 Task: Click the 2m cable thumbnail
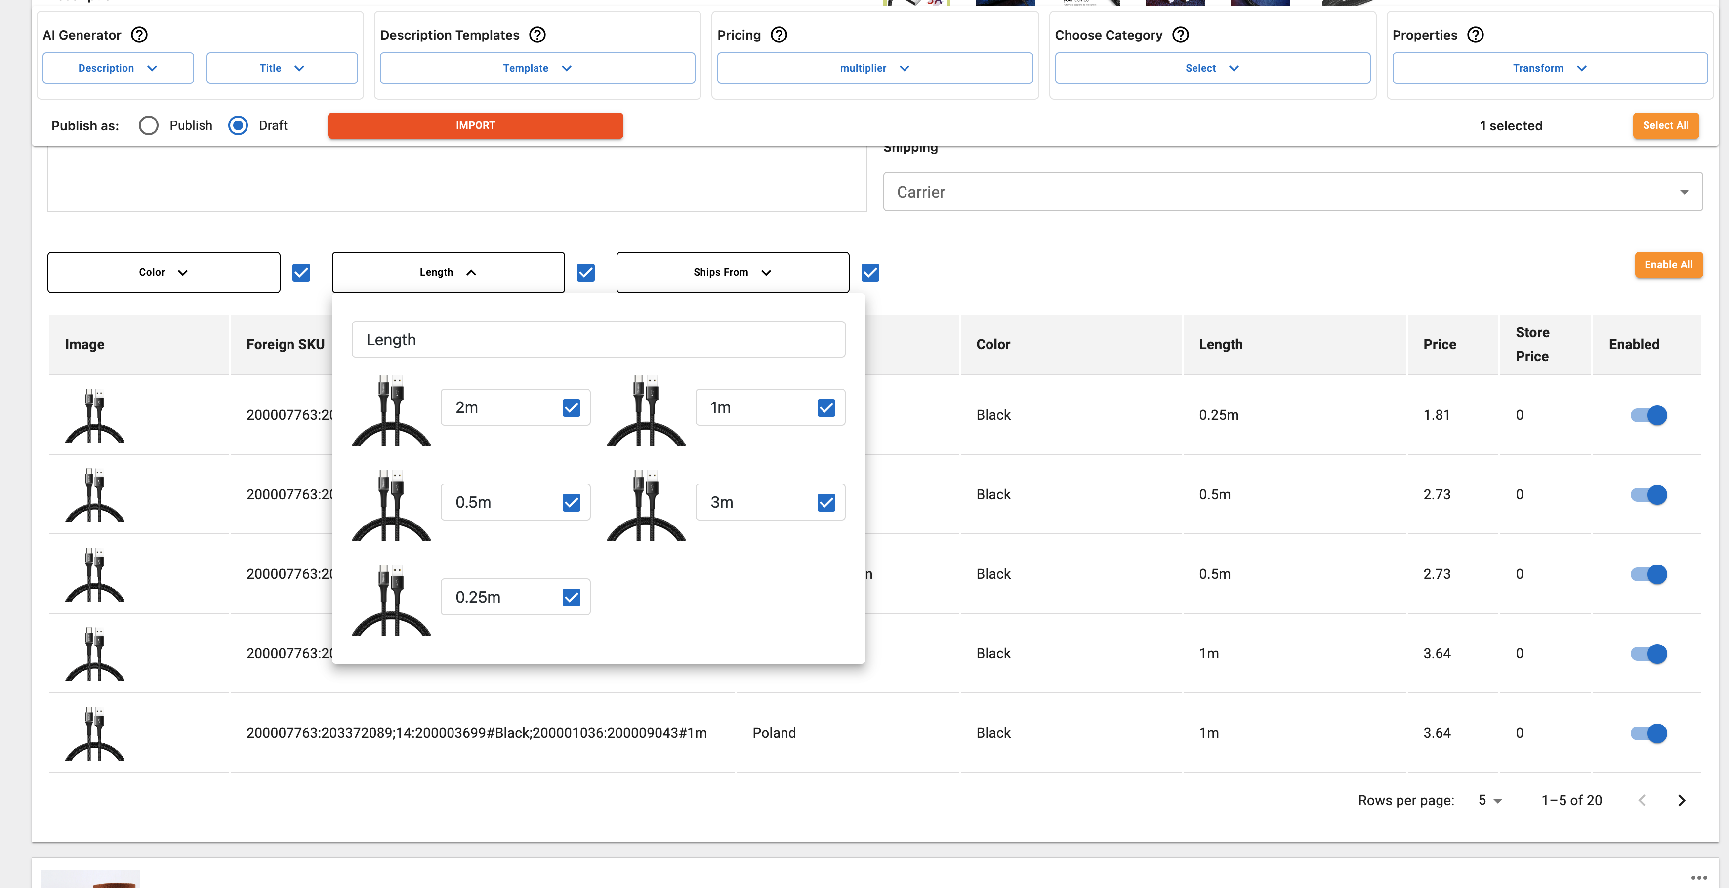click(391, 410)
